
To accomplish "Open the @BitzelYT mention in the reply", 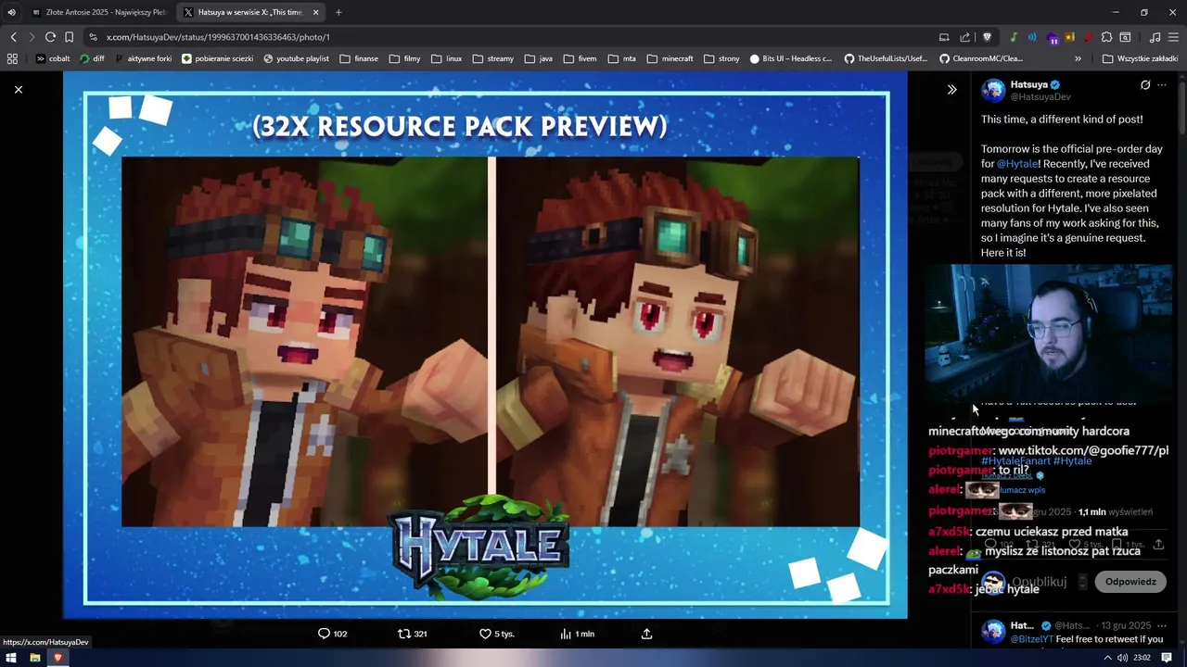I will click(x=1030, y=639).
